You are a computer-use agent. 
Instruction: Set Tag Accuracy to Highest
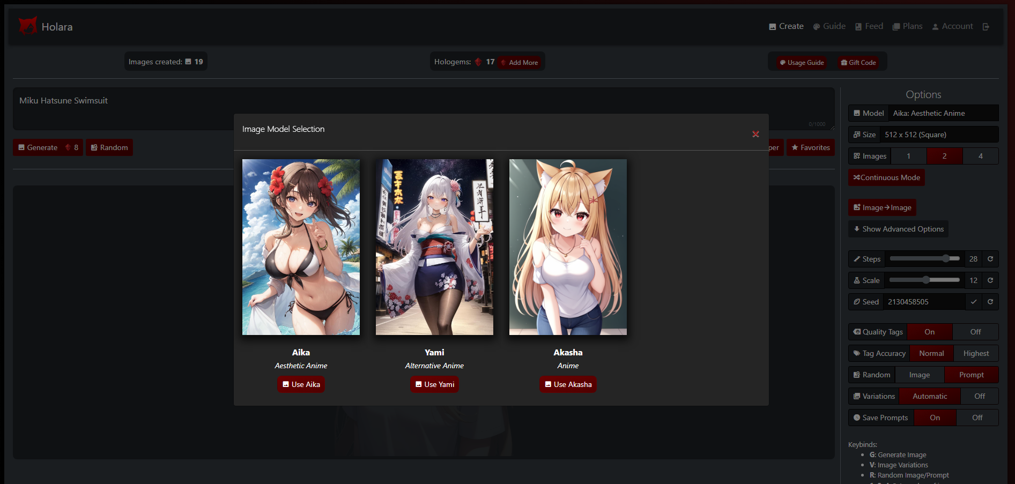coord(976,353)
